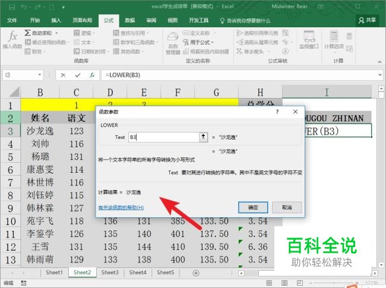Click the help question mark in dialog
386x288 pixels.
coord(277,112)
